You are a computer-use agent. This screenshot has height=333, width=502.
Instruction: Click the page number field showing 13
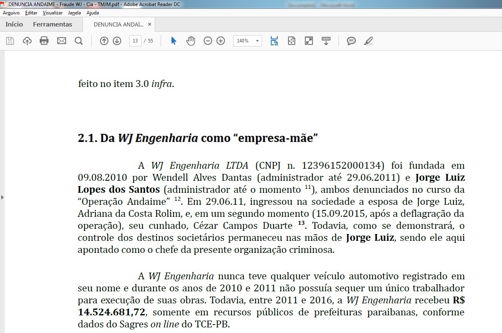click(135, 41)
